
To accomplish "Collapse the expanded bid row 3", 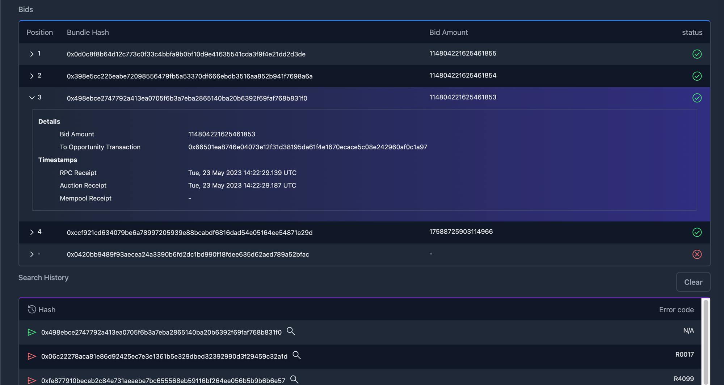I will click(x=32, y=98).
